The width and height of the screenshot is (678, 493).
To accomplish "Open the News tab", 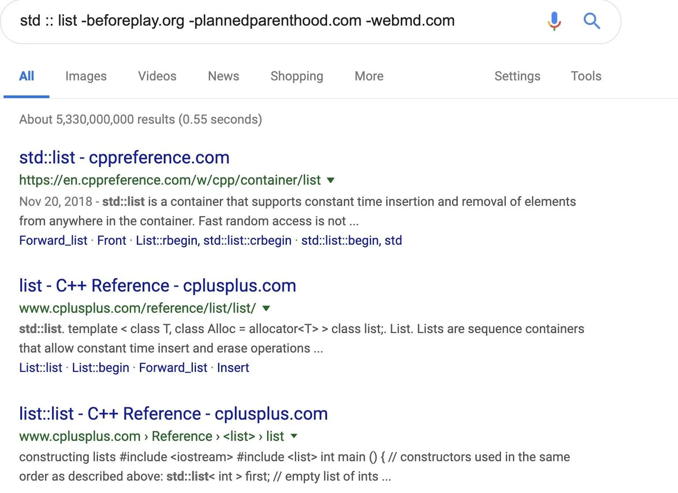I will pyautogui.click(x=223, y=76).
